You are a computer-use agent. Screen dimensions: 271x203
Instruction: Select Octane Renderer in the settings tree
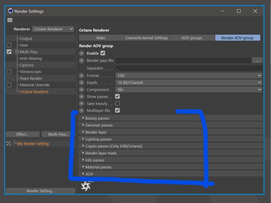34,92
